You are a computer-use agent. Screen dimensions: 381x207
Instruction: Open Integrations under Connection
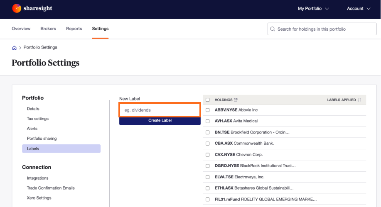(x=38, y=178)
